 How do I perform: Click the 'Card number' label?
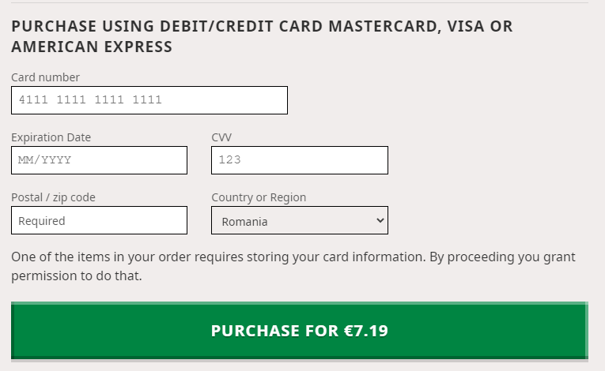45,77
